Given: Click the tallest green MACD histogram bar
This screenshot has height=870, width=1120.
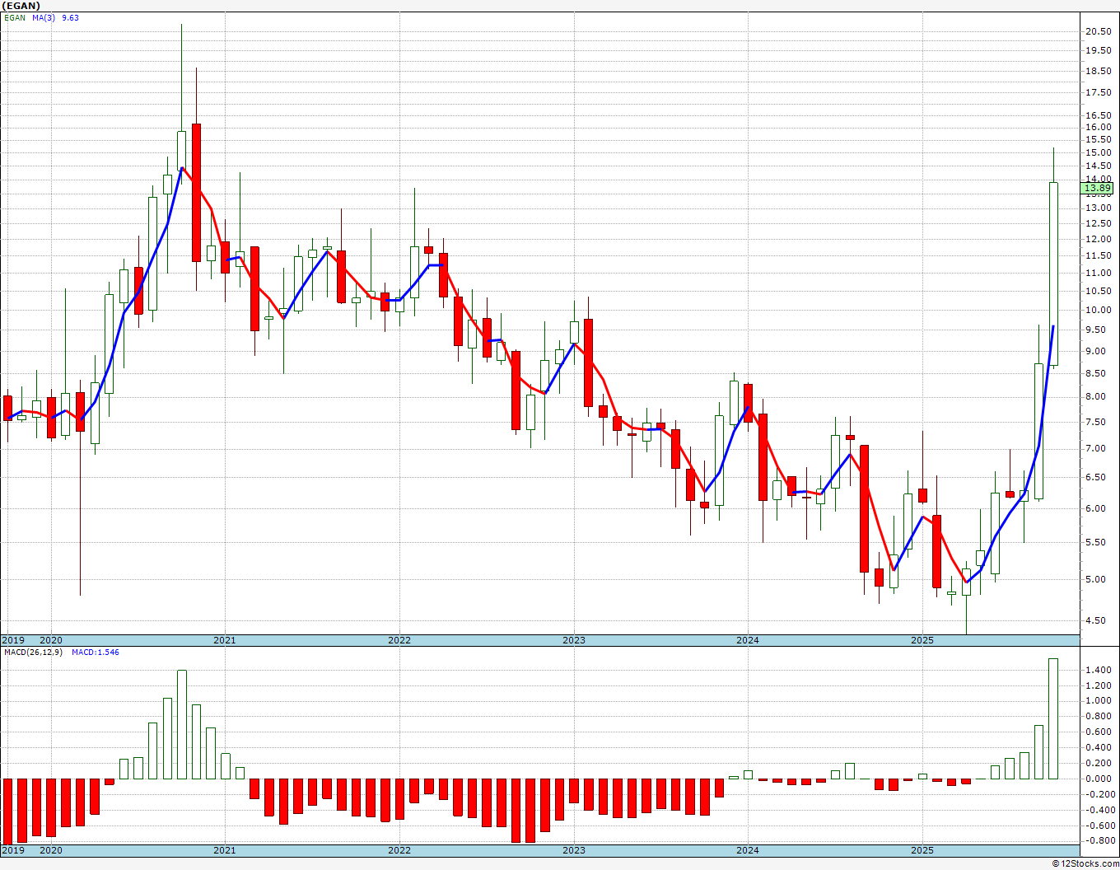Looking at the screenshot, I should click(1052, 718).
